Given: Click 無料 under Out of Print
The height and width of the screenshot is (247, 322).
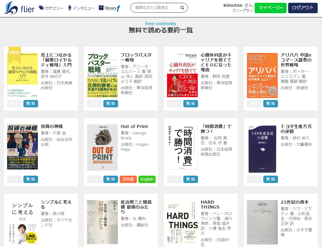Looking at the screenshot, I should pos(110,179).
